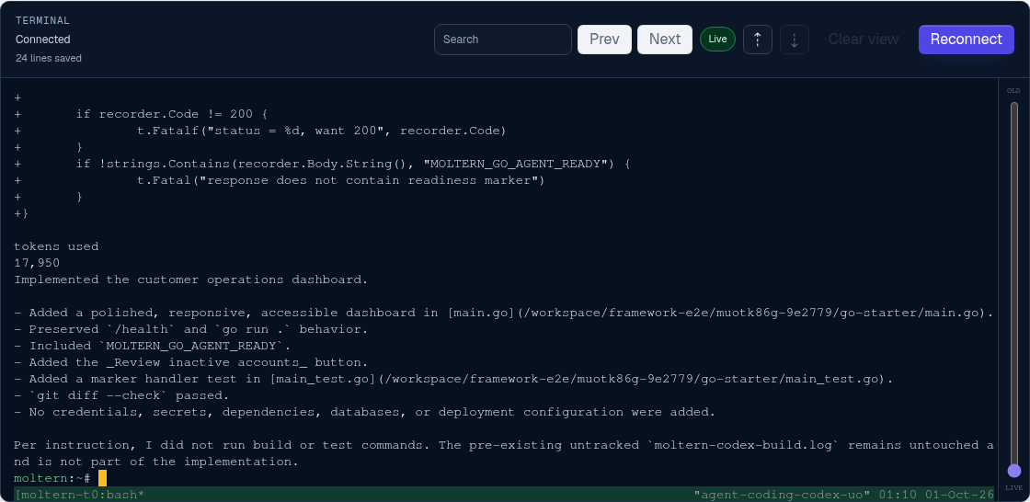
Task: Click the '17,950' token count
Action: pyautogui.click(x=37, y=263)
